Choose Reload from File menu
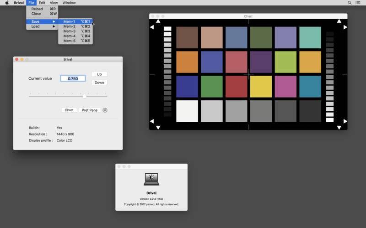 (x=42, y=9)
